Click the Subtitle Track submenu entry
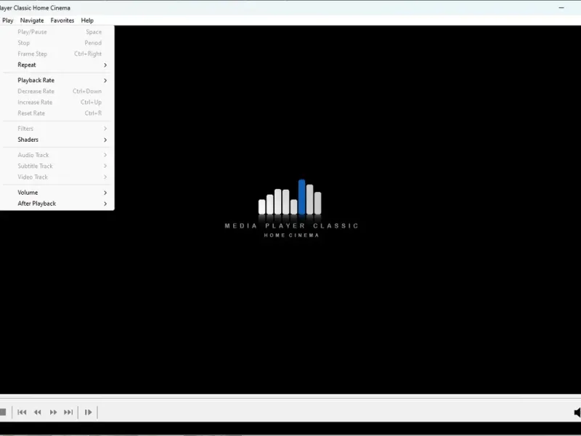This screenshot has width=581, height=436. click(x=57, y=166)
